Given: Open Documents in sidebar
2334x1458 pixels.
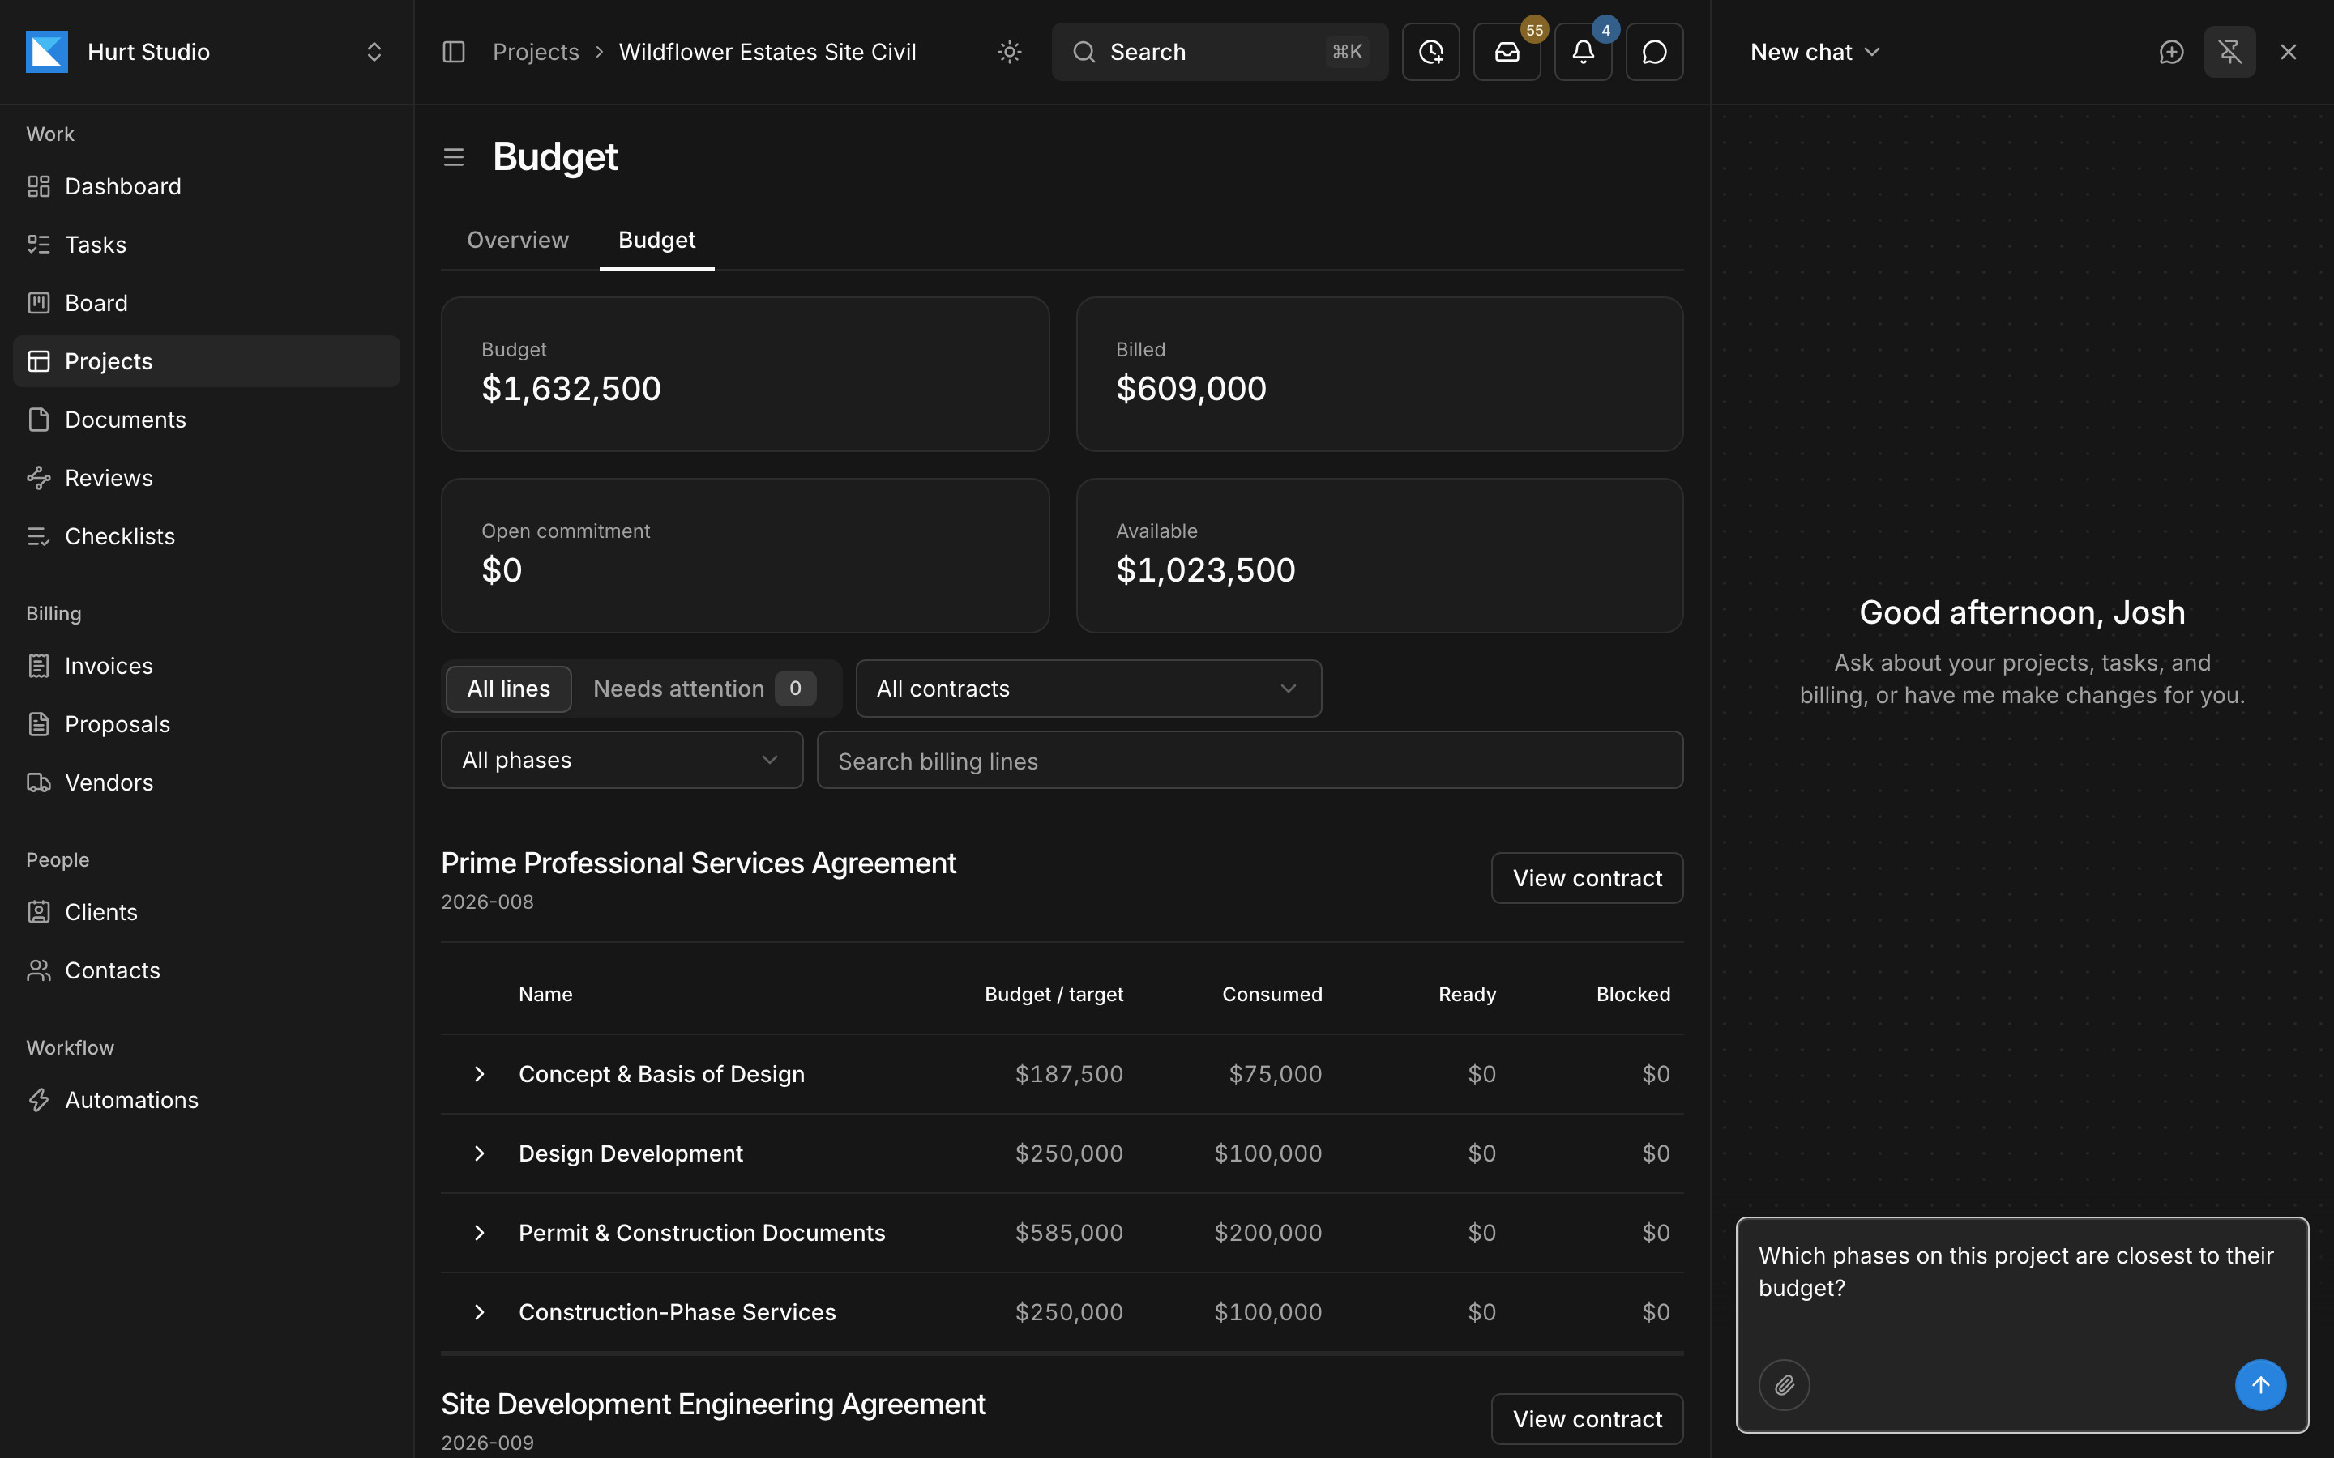Looking at the screenshot, I should 207,420.
